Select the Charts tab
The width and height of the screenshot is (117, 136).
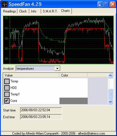[65, 11]
